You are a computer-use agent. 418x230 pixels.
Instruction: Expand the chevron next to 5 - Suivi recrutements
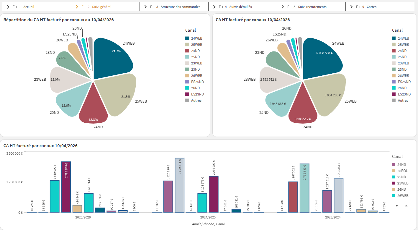(282, 7)
